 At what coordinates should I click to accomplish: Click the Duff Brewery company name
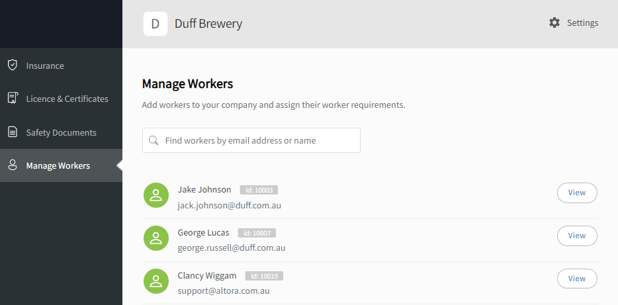(208, 24)
